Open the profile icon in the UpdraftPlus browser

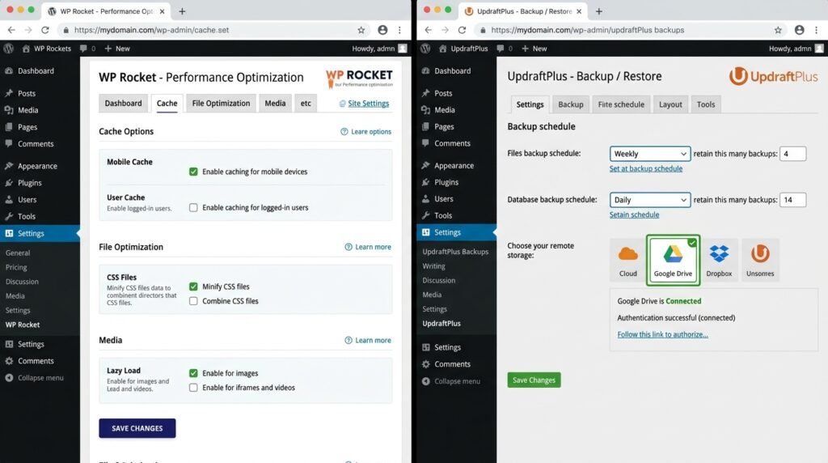click(800, 30)
